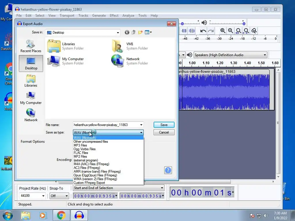Open Network in places sidebar
The image size is (295, 221).
coord(31,115)
